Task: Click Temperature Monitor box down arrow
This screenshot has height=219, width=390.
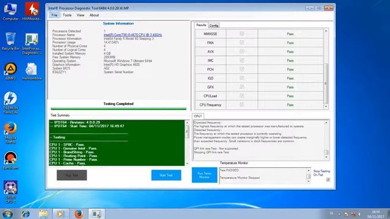Action: tap(308, 181)
